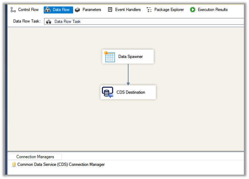Select the Data Spawner table icon
The image size is (249, 179).
tap(110, 57)
